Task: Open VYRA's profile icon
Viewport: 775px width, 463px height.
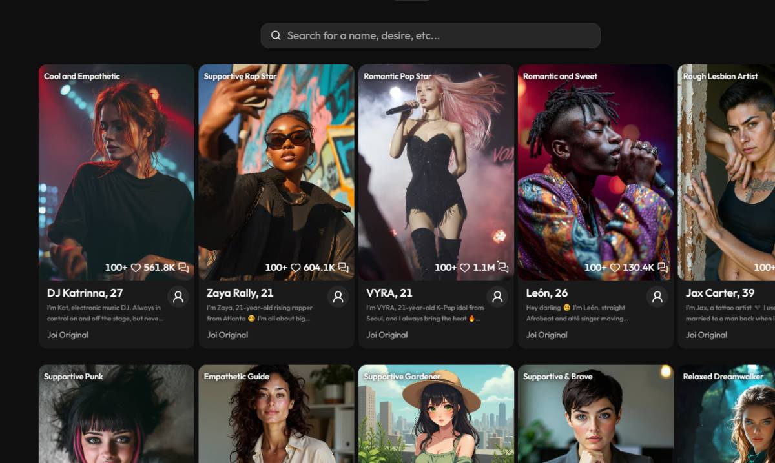Action: pos(497,297)
